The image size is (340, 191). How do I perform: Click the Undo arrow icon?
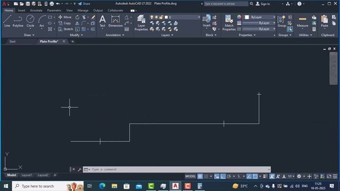pyautogui.click(x=58, y=4)
